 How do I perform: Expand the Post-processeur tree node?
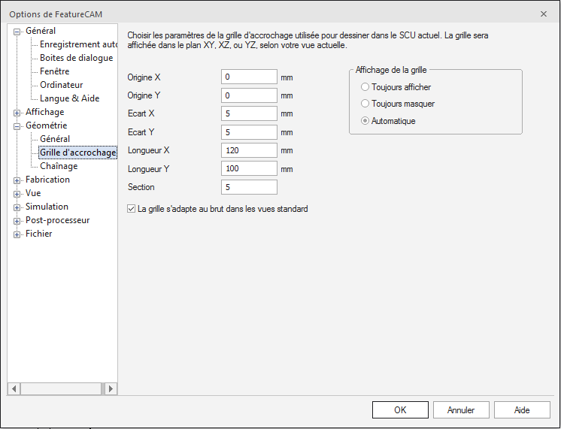(x=17, y=222)
